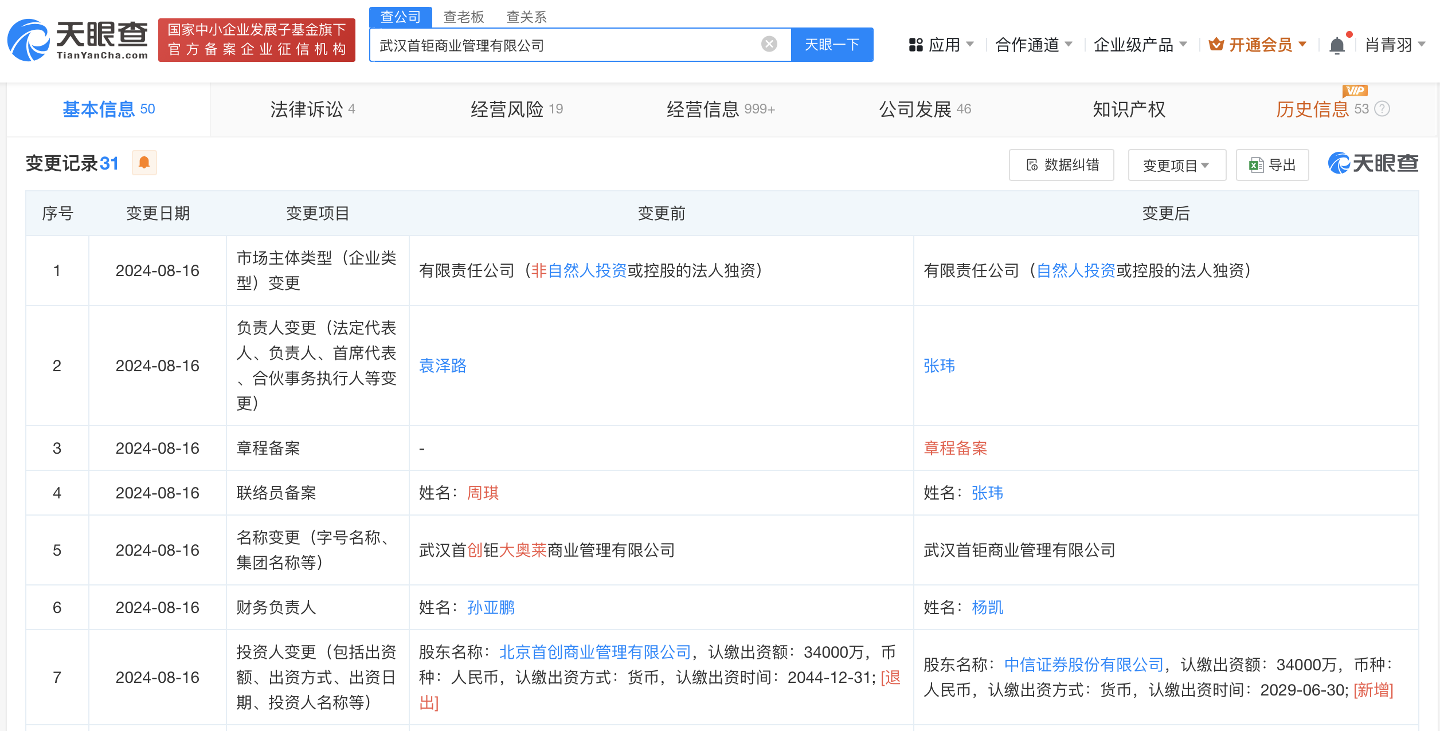1440x731 pixels.
Task: Open the 法律诉讼 tab
Action: (306, 109)
